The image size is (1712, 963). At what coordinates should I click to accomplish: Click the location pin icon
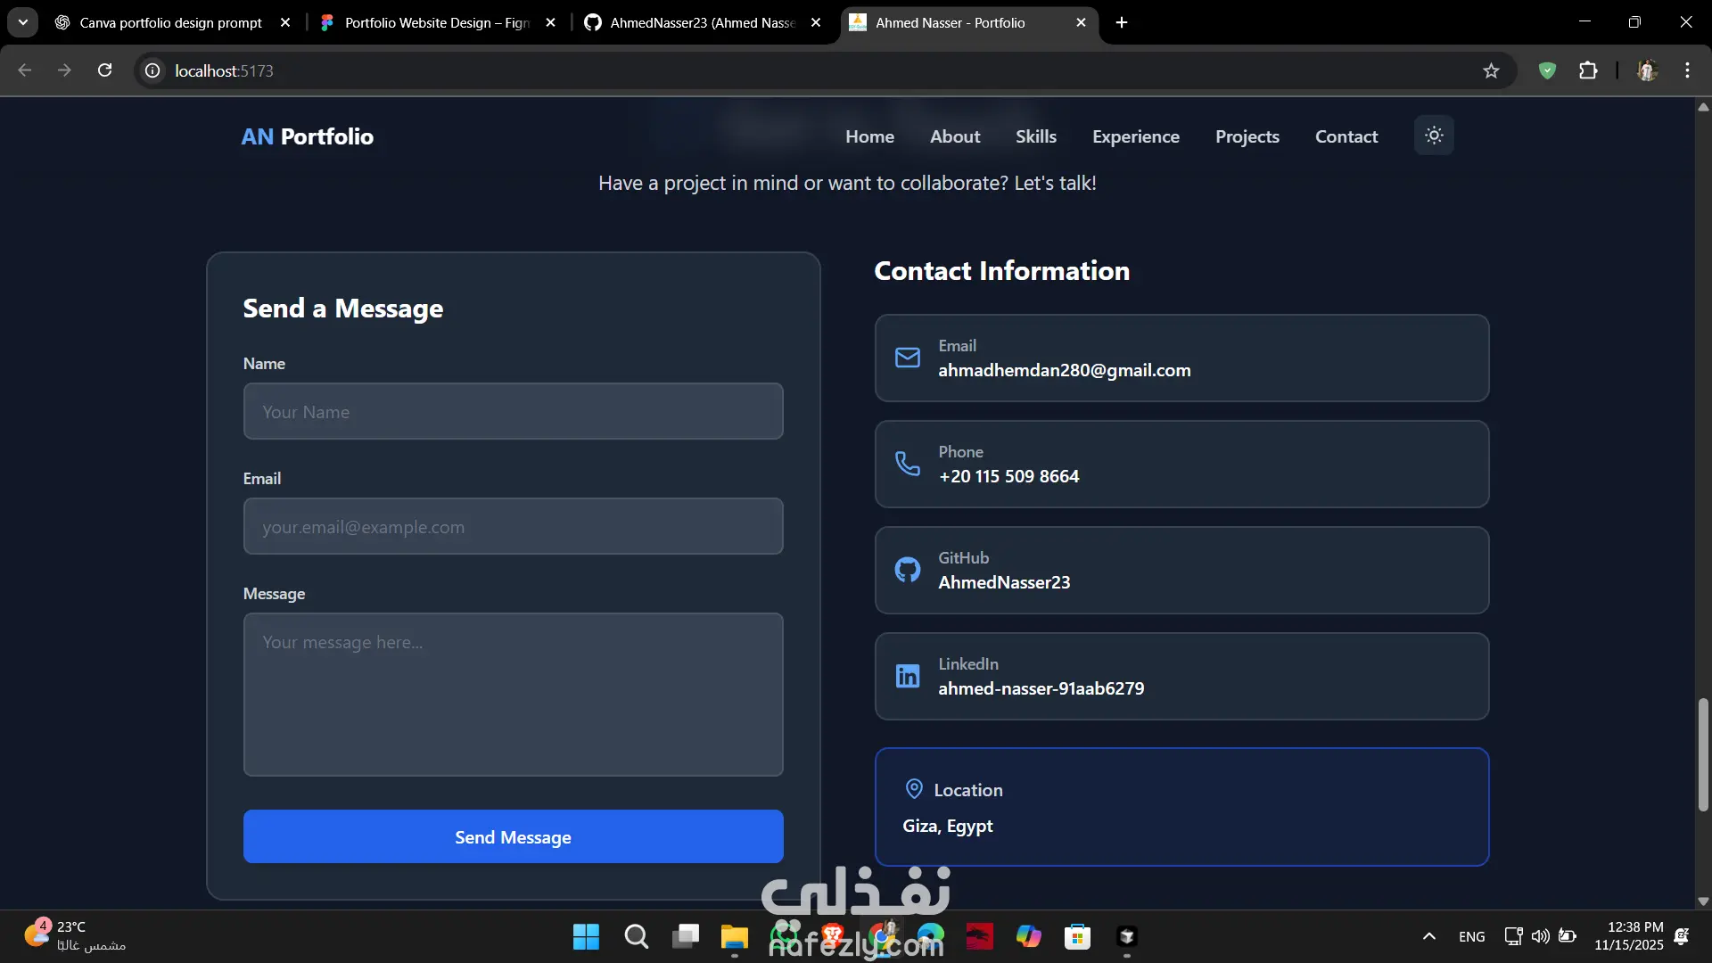point(914,789)
